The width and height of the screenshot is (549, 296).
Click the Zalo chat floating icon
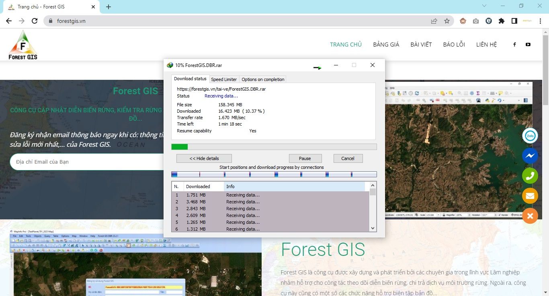[x=530, y=136]
